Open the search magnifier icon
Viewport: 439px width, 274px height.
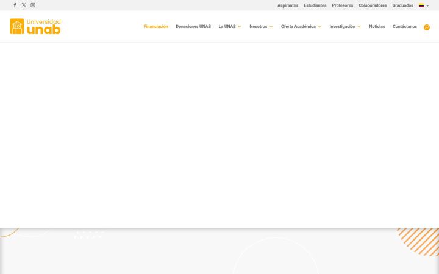(x=427, y=27)
